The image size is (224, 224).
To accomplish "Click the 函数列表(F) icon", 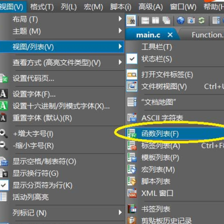I will click(x=132, y=133).
